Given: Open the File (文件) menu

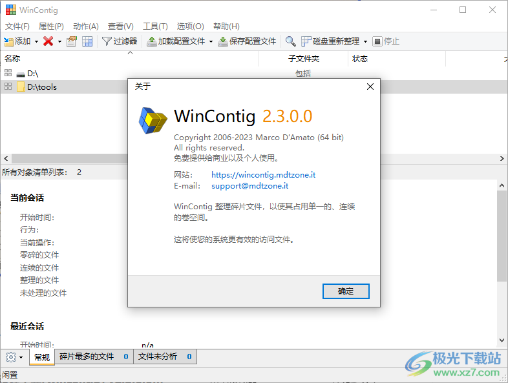Looking at the screenshot, I should 17,26.
